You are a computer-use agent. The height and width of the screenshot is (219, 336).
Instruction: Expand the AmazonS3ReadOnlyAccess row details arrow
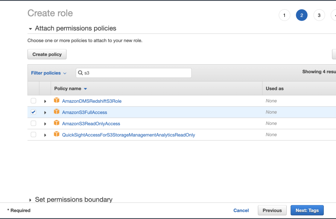(45, 124)
